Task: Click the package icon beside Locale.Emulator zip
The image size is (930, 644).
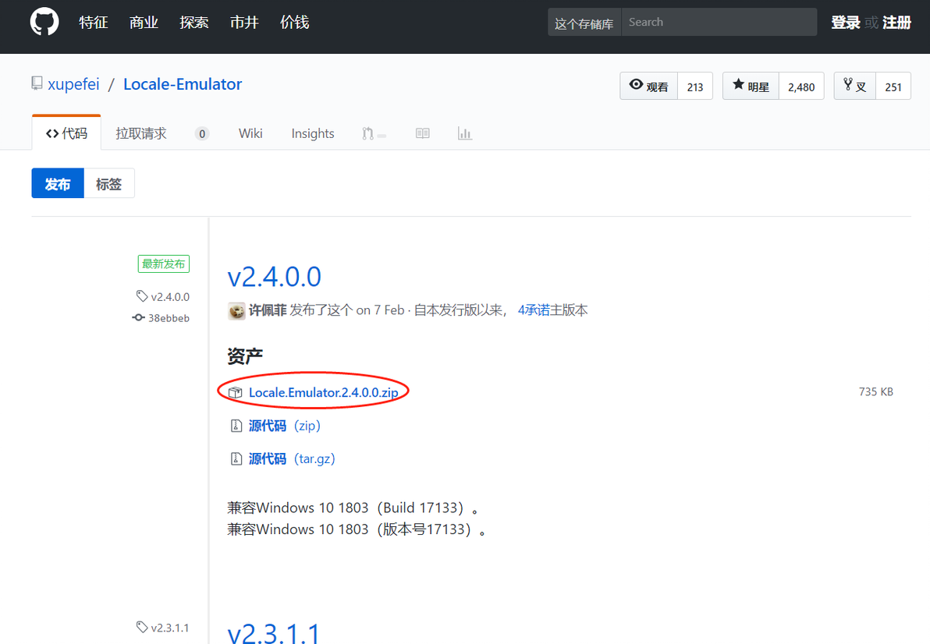Action: click(236, 392)
